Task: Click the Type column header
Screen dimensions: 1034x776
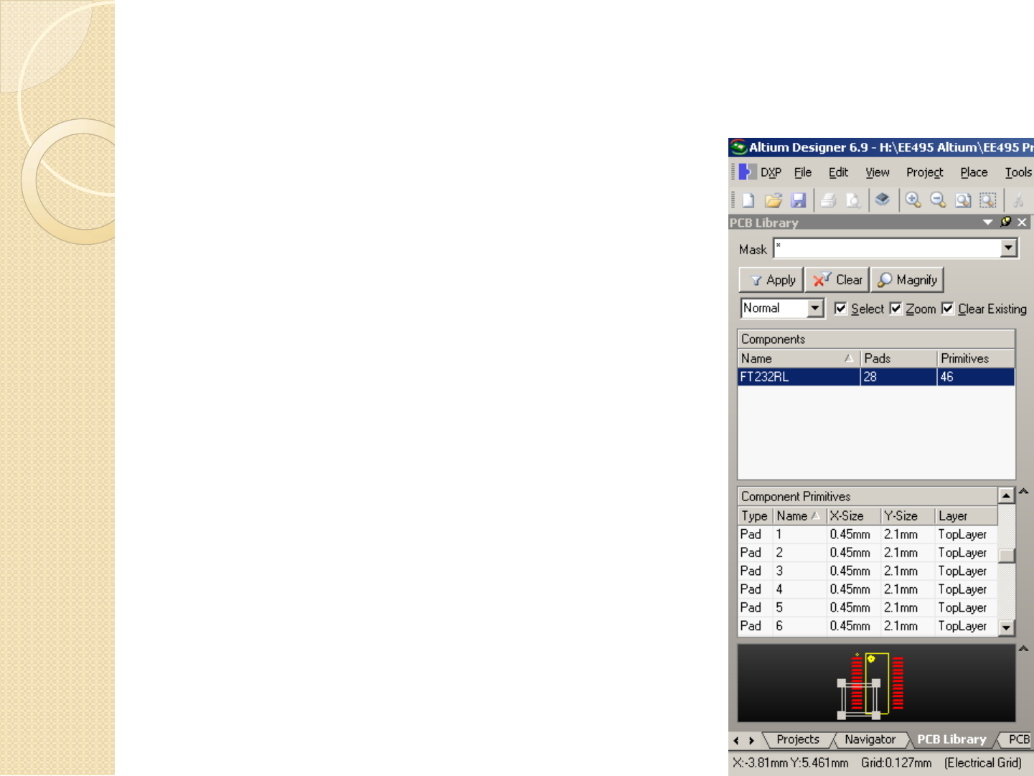Action: click(x=755, y=515)
